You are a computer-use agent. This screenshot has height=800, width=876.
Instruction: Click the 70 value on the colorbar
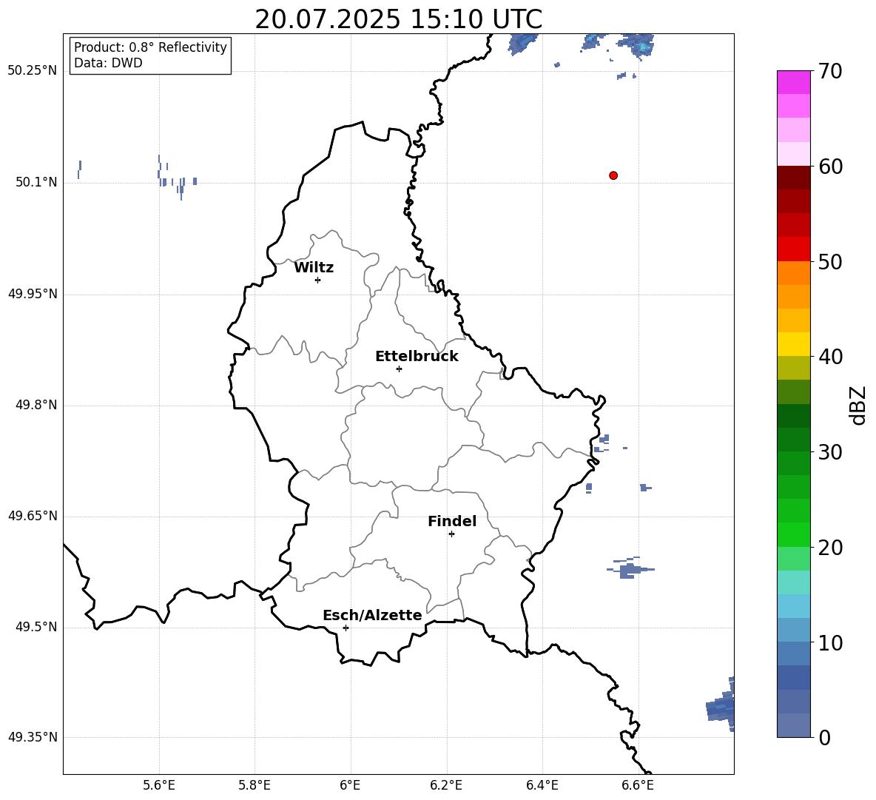tap(830, 71)
